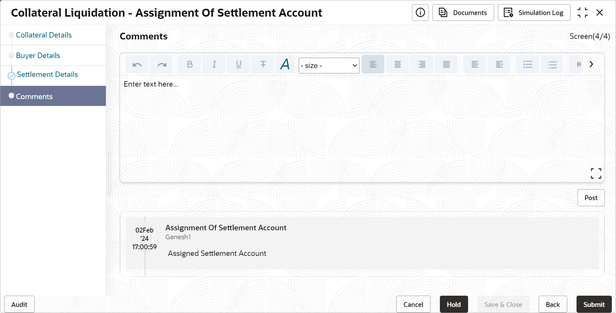Open the information icon in the header
Screen dimensions: 616x313
click(420, 13)
